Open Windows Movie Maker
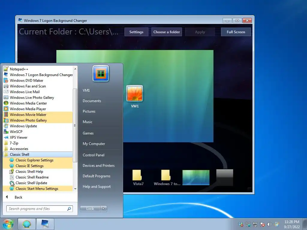This screenshot has height=230, width=307. coord(38,114)
